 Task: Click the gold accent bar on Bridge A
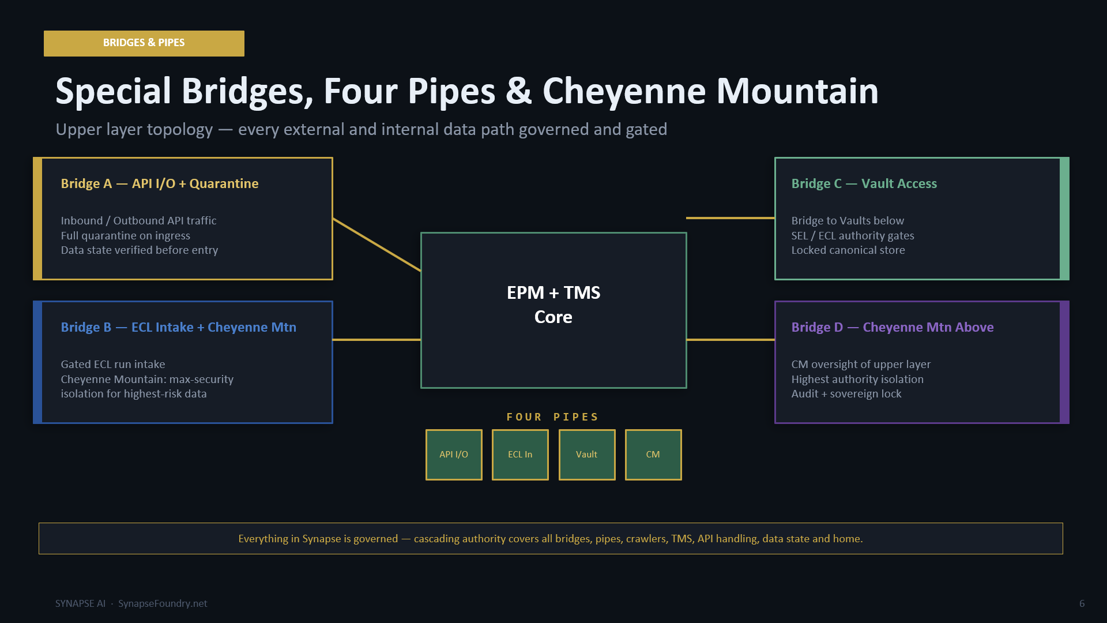[x=37, y=219]
